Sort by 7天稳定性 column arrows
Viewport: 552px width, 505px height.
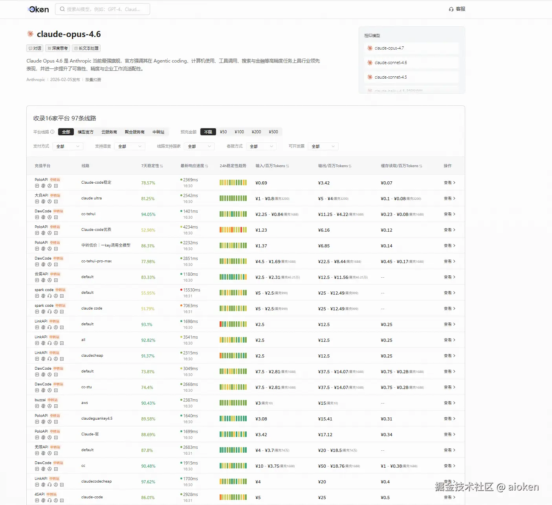(161, 166)
